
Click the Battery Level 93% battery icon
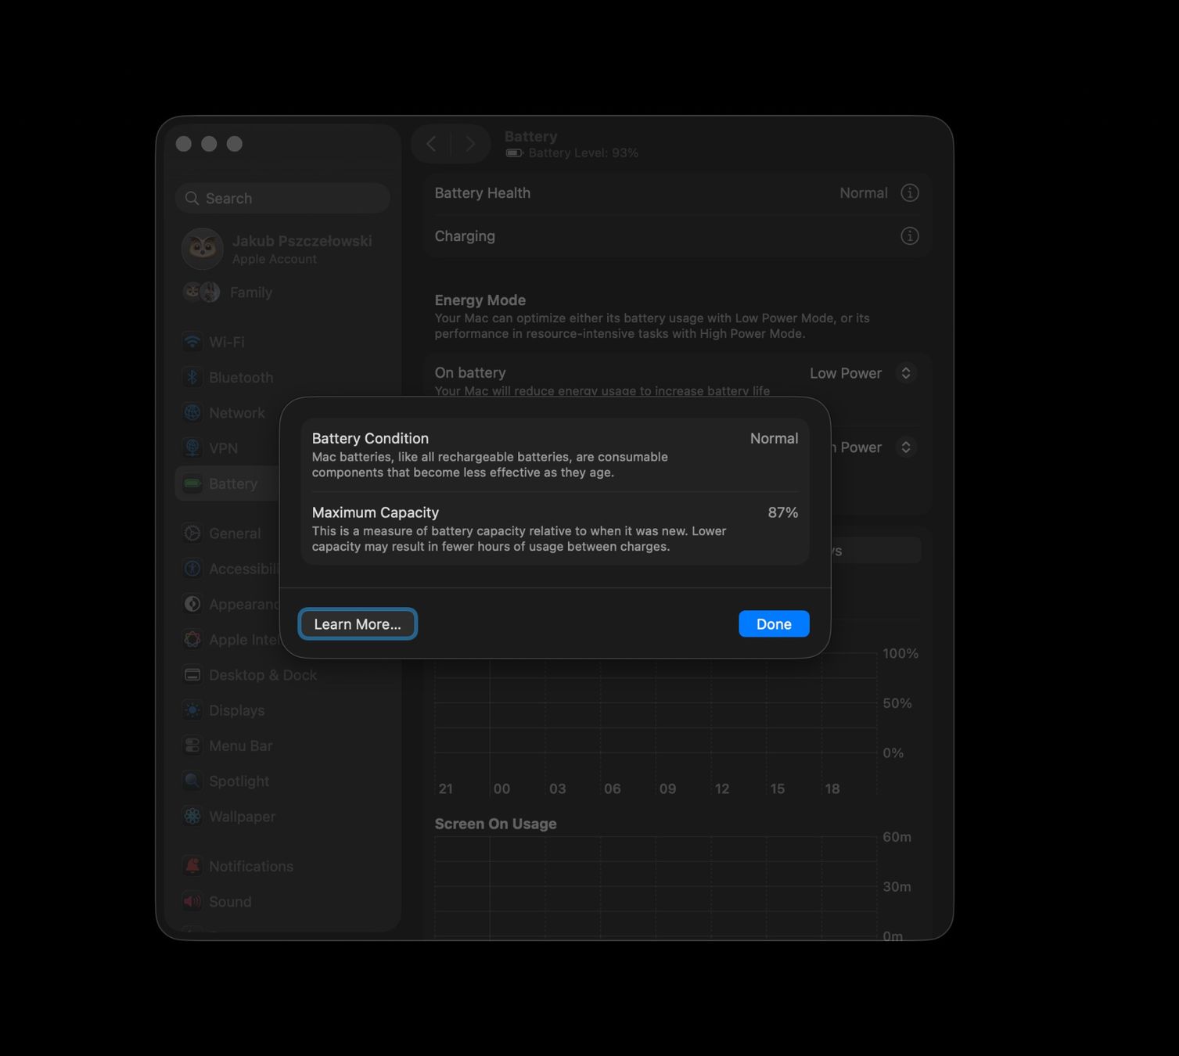click(514, 153)
